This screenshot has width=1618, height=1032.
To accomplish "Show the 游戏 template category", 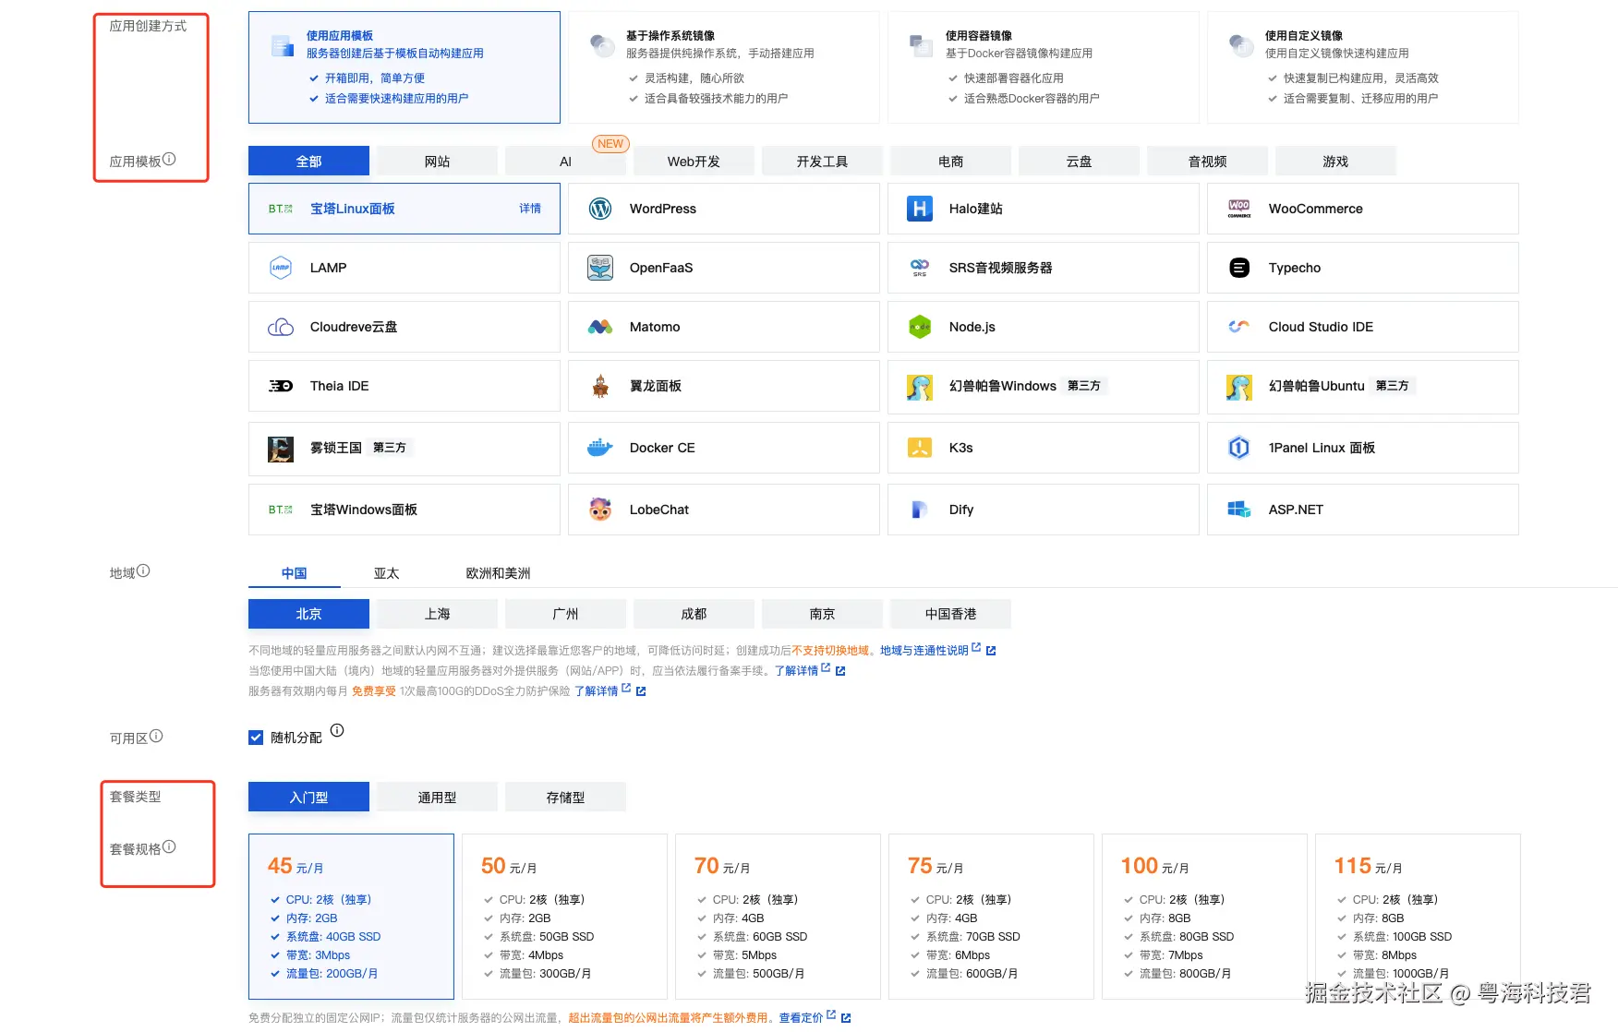I will 1335,161.
